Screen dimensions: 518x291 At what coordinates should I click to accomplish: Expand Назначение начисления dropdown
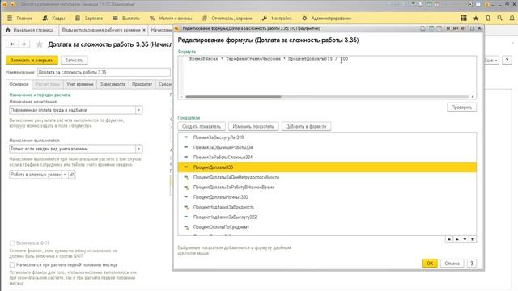139,110
